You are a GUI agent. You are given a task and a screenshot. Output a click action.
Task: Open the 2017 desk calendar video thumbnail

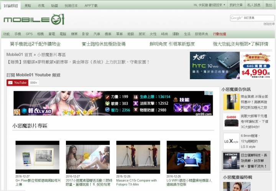point(88,157)
